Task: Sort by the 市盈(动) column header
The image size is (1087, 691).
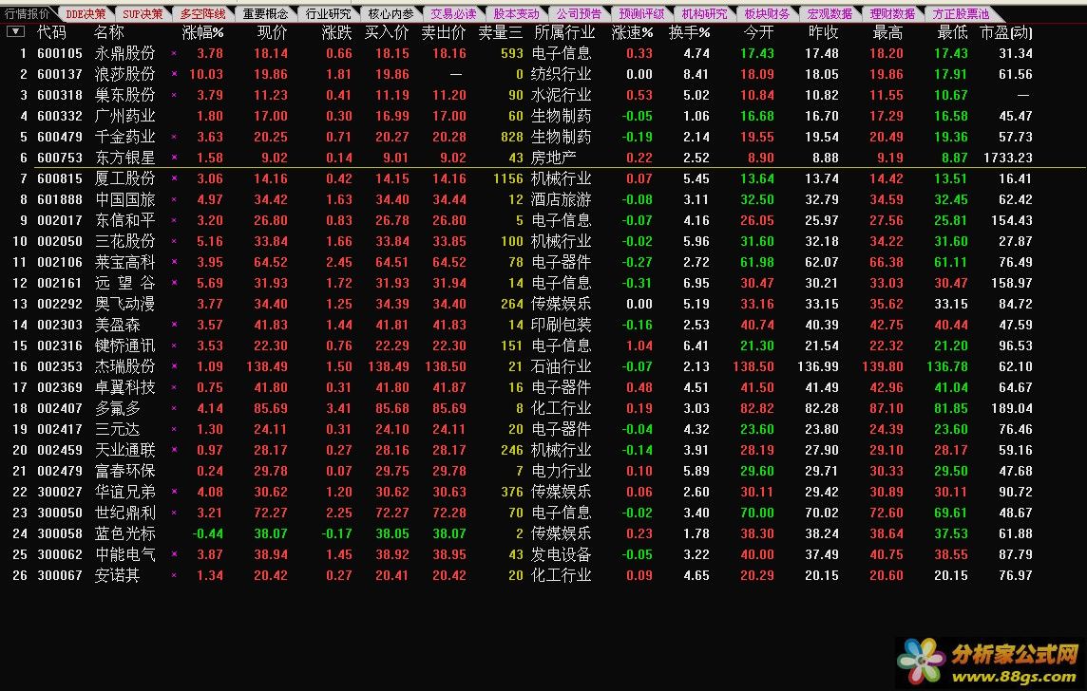Action: click(x=1006, y=32)
